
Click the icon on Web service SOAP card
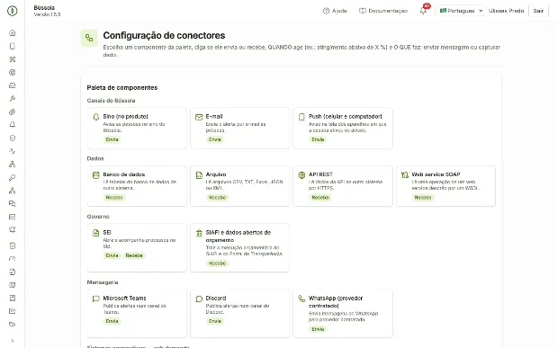pyautogui.click(x=405, y=174)
